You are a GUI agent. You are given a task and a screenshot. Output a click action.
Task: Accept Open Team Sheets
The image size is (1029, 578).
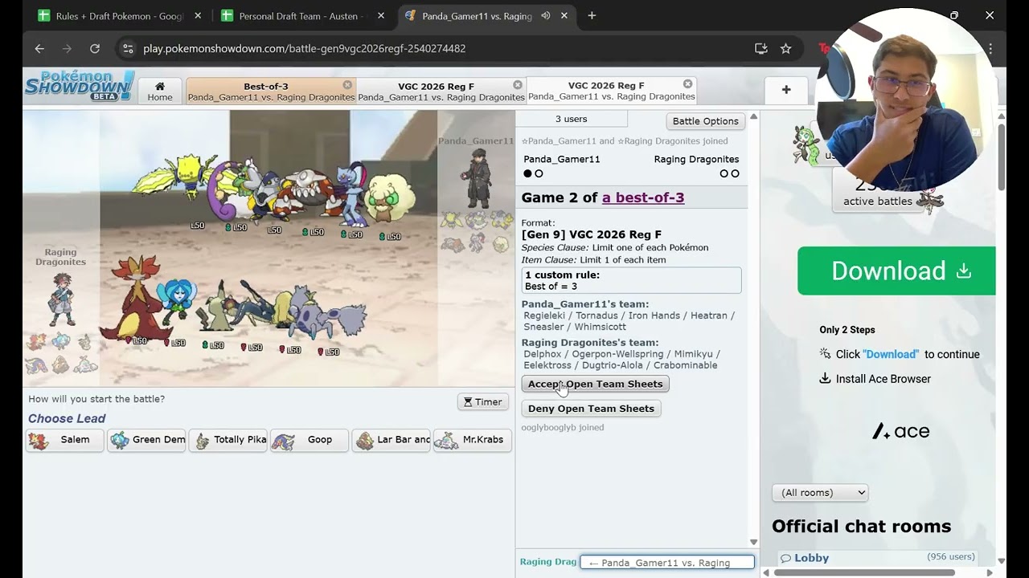[596, 384]
